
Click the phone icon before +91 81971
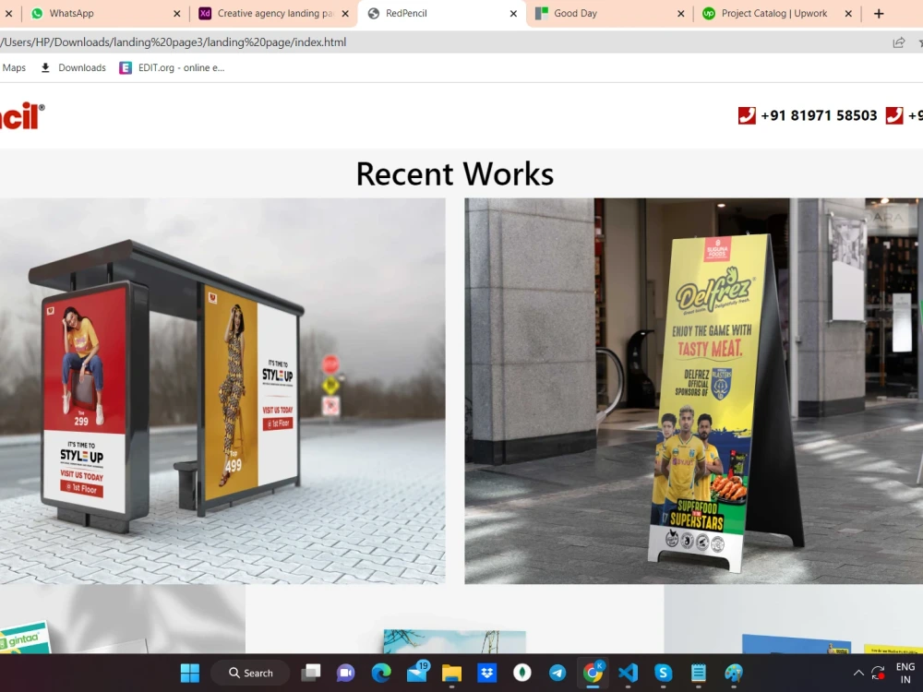[x=747, y=115]
